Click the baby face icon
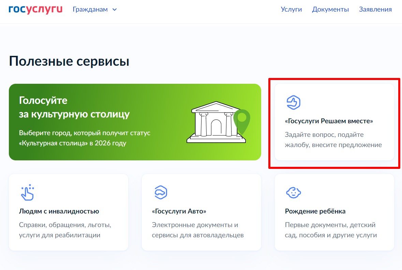402x270 pixels. [293, 192]
